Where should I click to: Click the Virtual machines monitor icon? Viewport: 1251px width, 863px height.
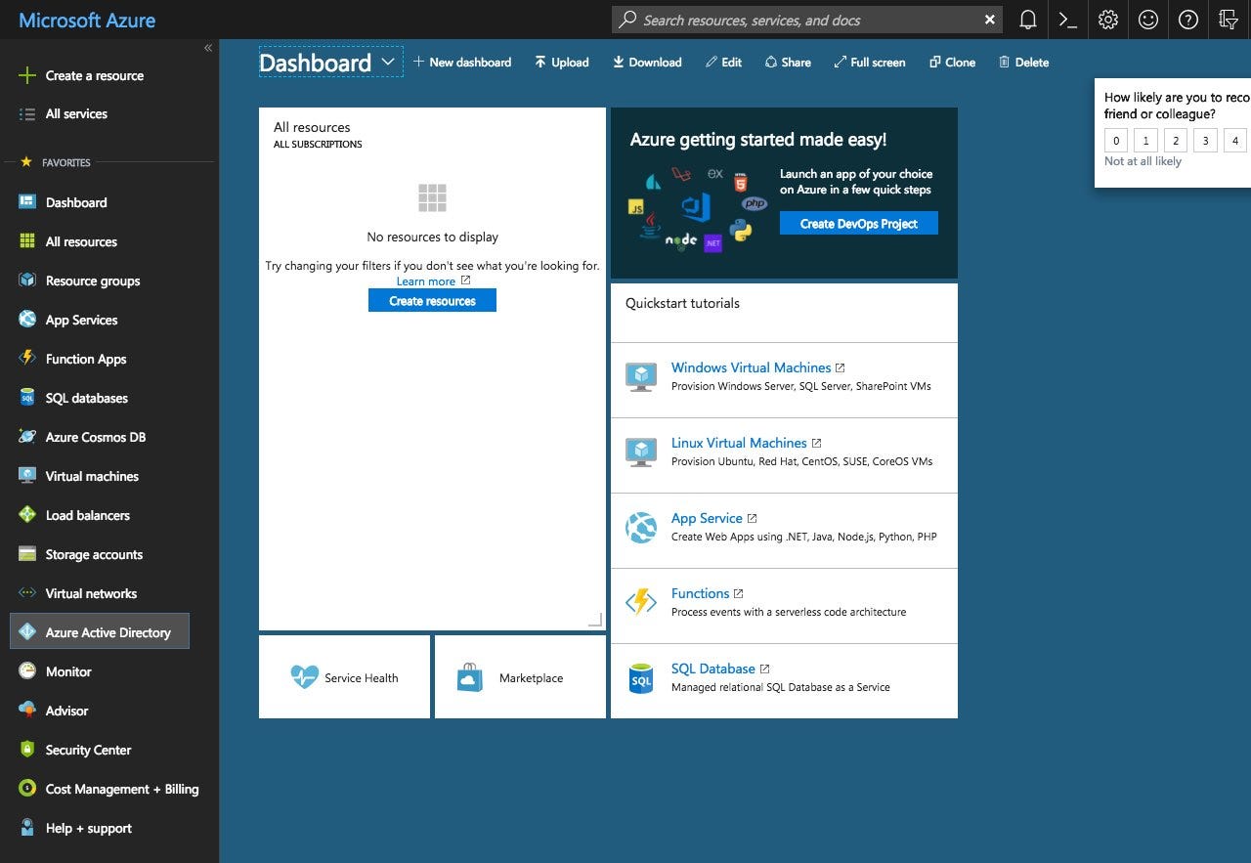27,476
